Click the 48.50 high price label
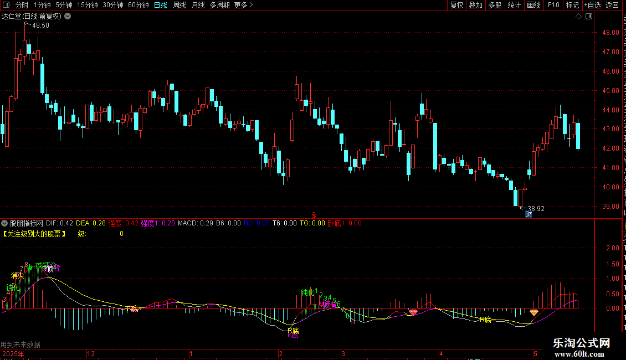626x360 pixels. click(40, 25)
